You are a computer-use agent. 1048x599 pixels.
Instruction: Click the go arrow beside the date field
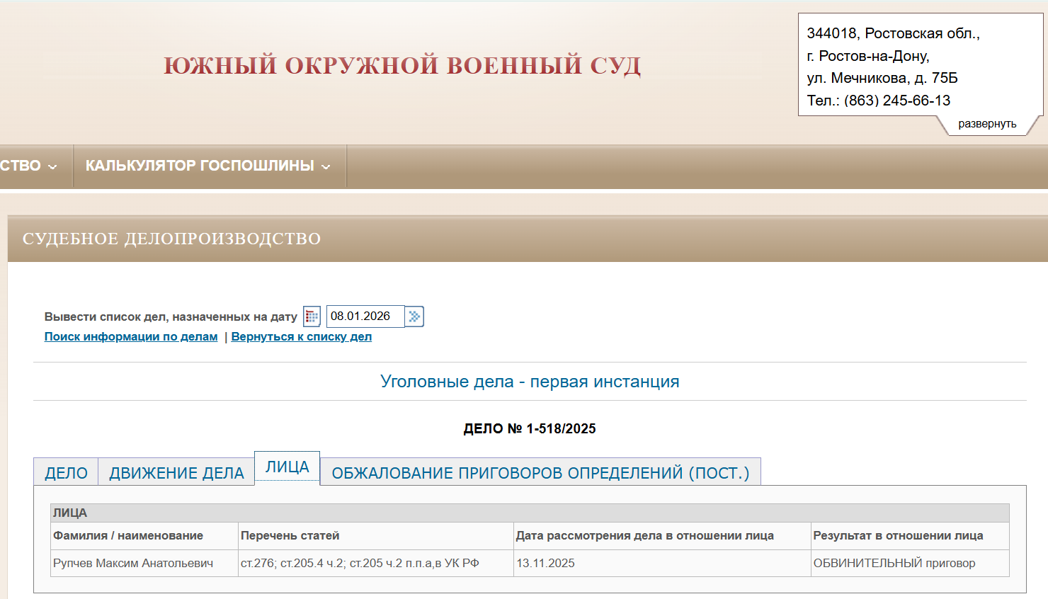(414, 316)
